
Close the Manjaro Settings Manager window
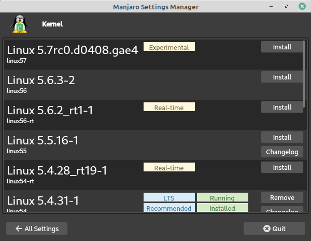[302, 6]
